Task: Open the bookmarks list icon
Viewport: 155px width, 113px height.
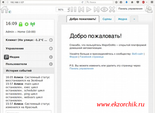Action: [x=121, y=2]
